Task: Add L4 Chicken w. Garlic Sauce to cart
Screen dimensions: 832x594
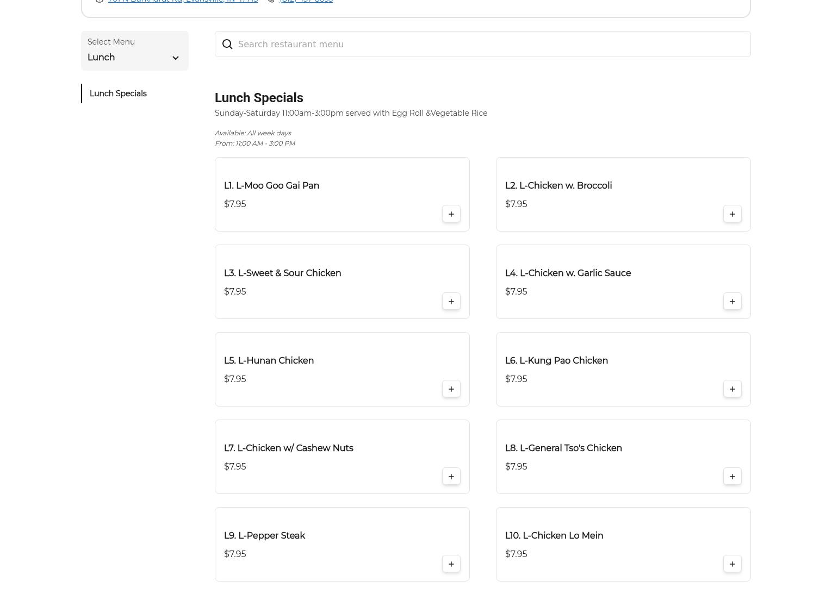Action: coord(732,302)
